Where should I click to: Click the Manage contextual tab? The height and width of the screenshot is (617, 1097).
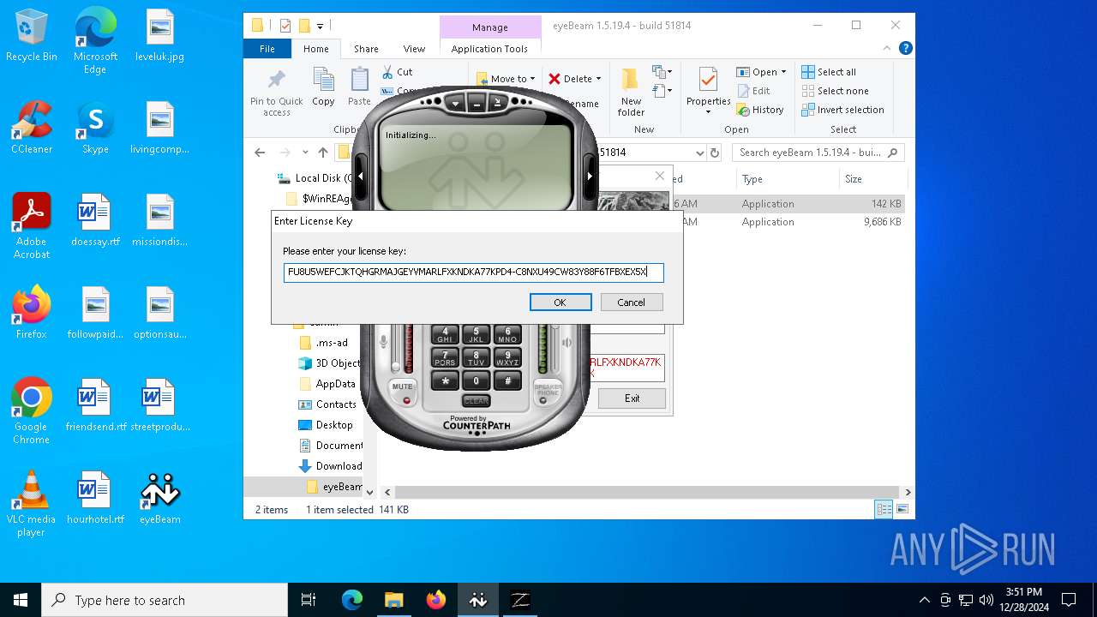click(489, 27)
